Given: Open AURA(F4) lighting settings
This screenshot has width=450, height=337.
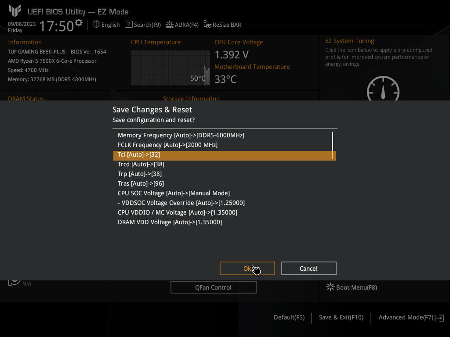Looking at the screenshot, I should tap(186, 25).
